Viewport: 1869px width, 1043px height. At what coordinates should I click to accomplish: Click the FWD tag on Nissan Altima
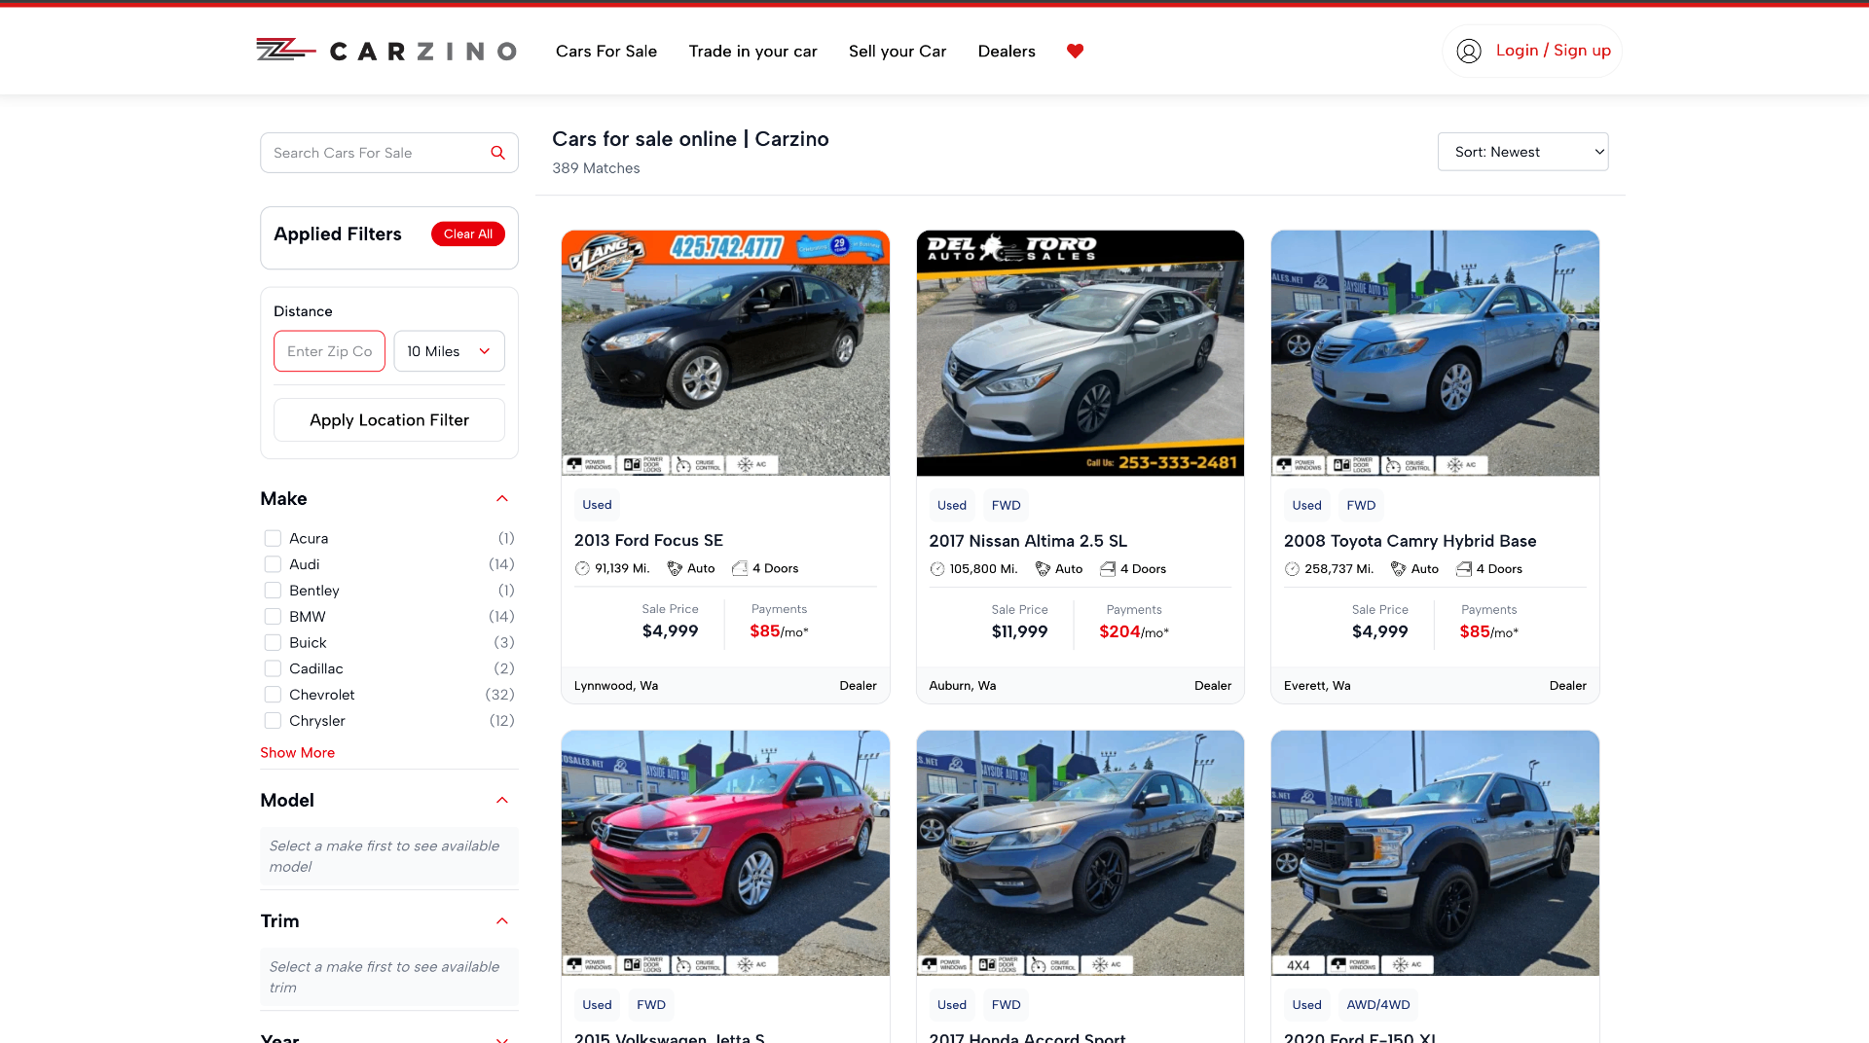tap(1006, 506)
